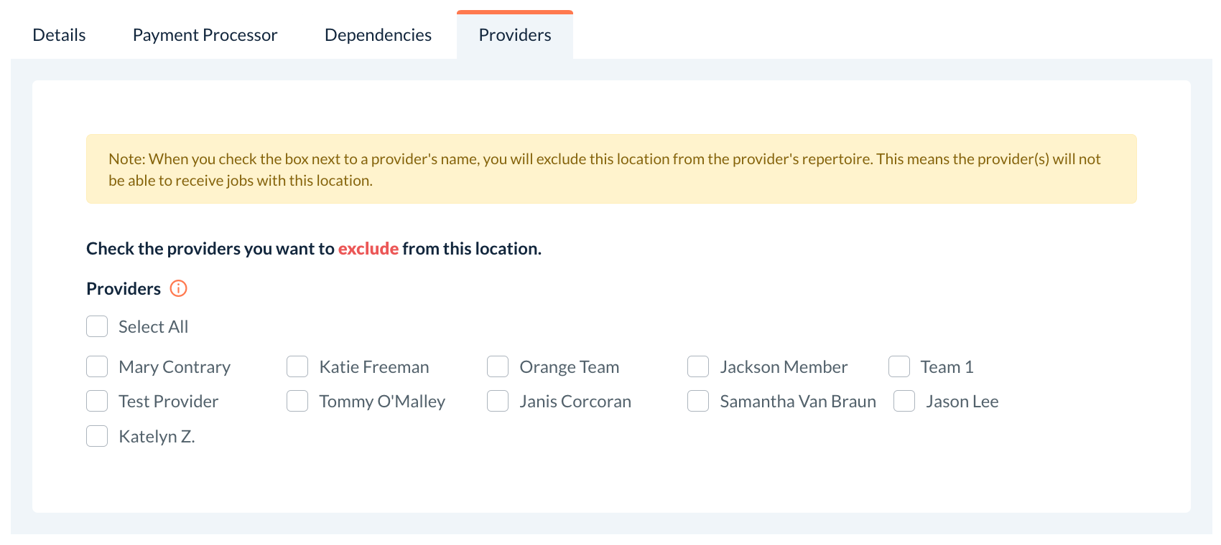This screenshot has width=1221, height=545.
Task: Exclude Mary Contrary from this location
Action: pyautogui.click(x=97, y=366)
